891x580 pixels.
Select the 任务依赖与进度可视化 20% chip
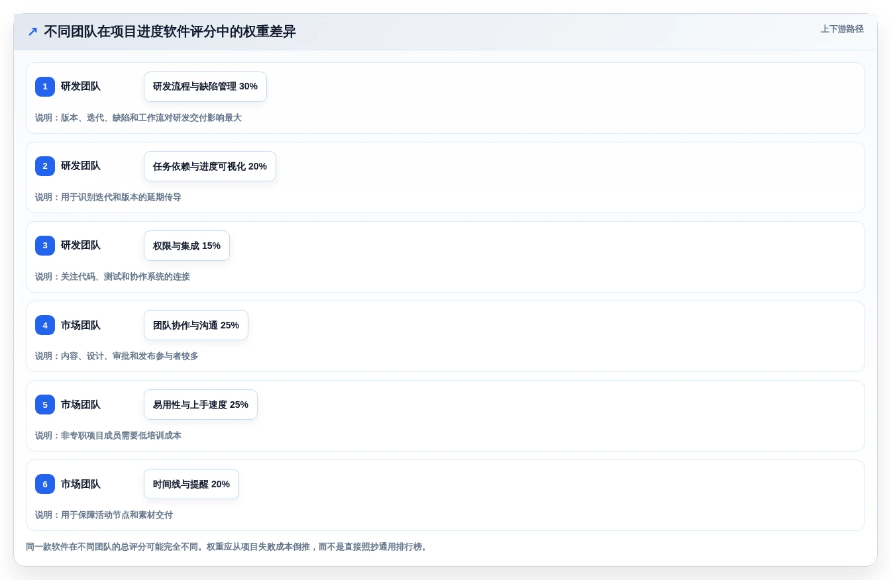coord(210,166)
